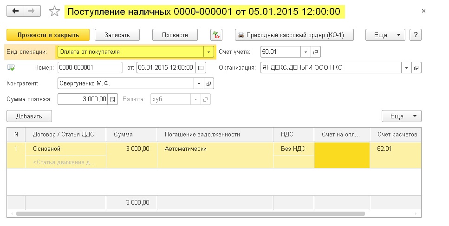Open Валюта item card icon

(x=205, y=99)
